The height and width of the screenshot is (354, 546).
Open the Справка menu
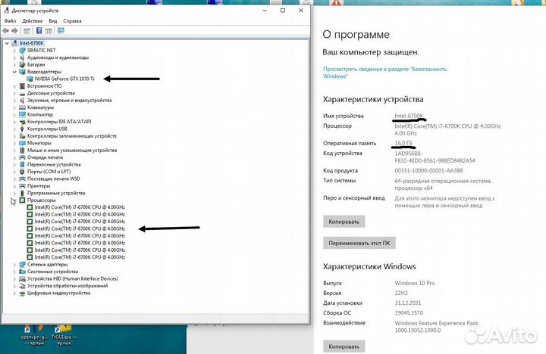tap(72, 21)
